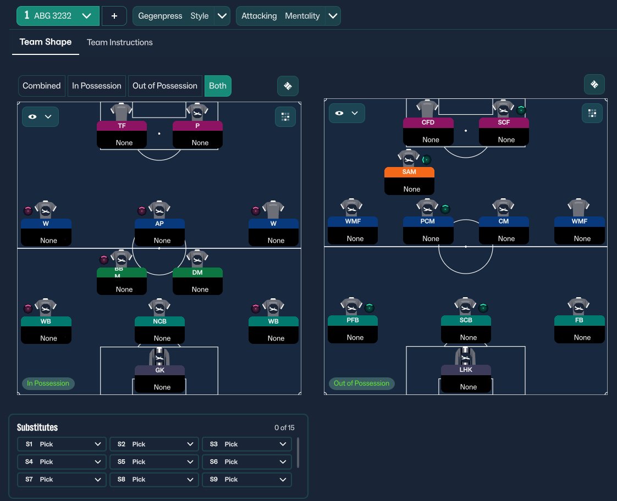617x501 pixels.
Task: Click the left WMF role card
Action: pyautogui.click(x=352, y=230)
